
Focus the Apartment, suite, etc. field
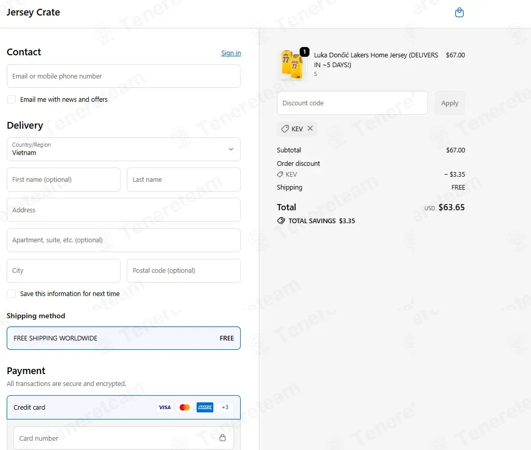click(124, 240)
